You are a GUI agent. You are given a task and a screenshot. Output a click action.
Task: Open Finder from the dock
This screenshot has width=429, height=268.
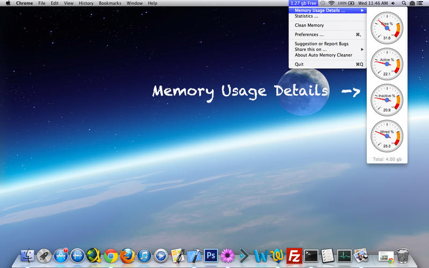tap(27, 256)
